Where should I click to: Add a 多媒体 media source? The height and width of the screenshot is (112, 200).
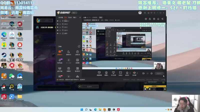pos(120,73)
